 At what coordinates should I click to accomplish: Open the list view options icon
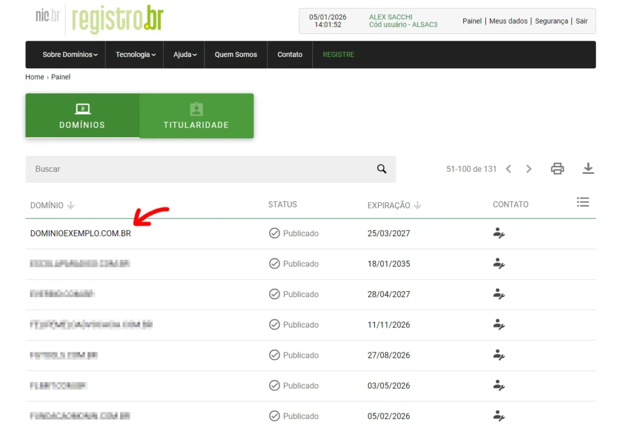(x=583, y=202)
